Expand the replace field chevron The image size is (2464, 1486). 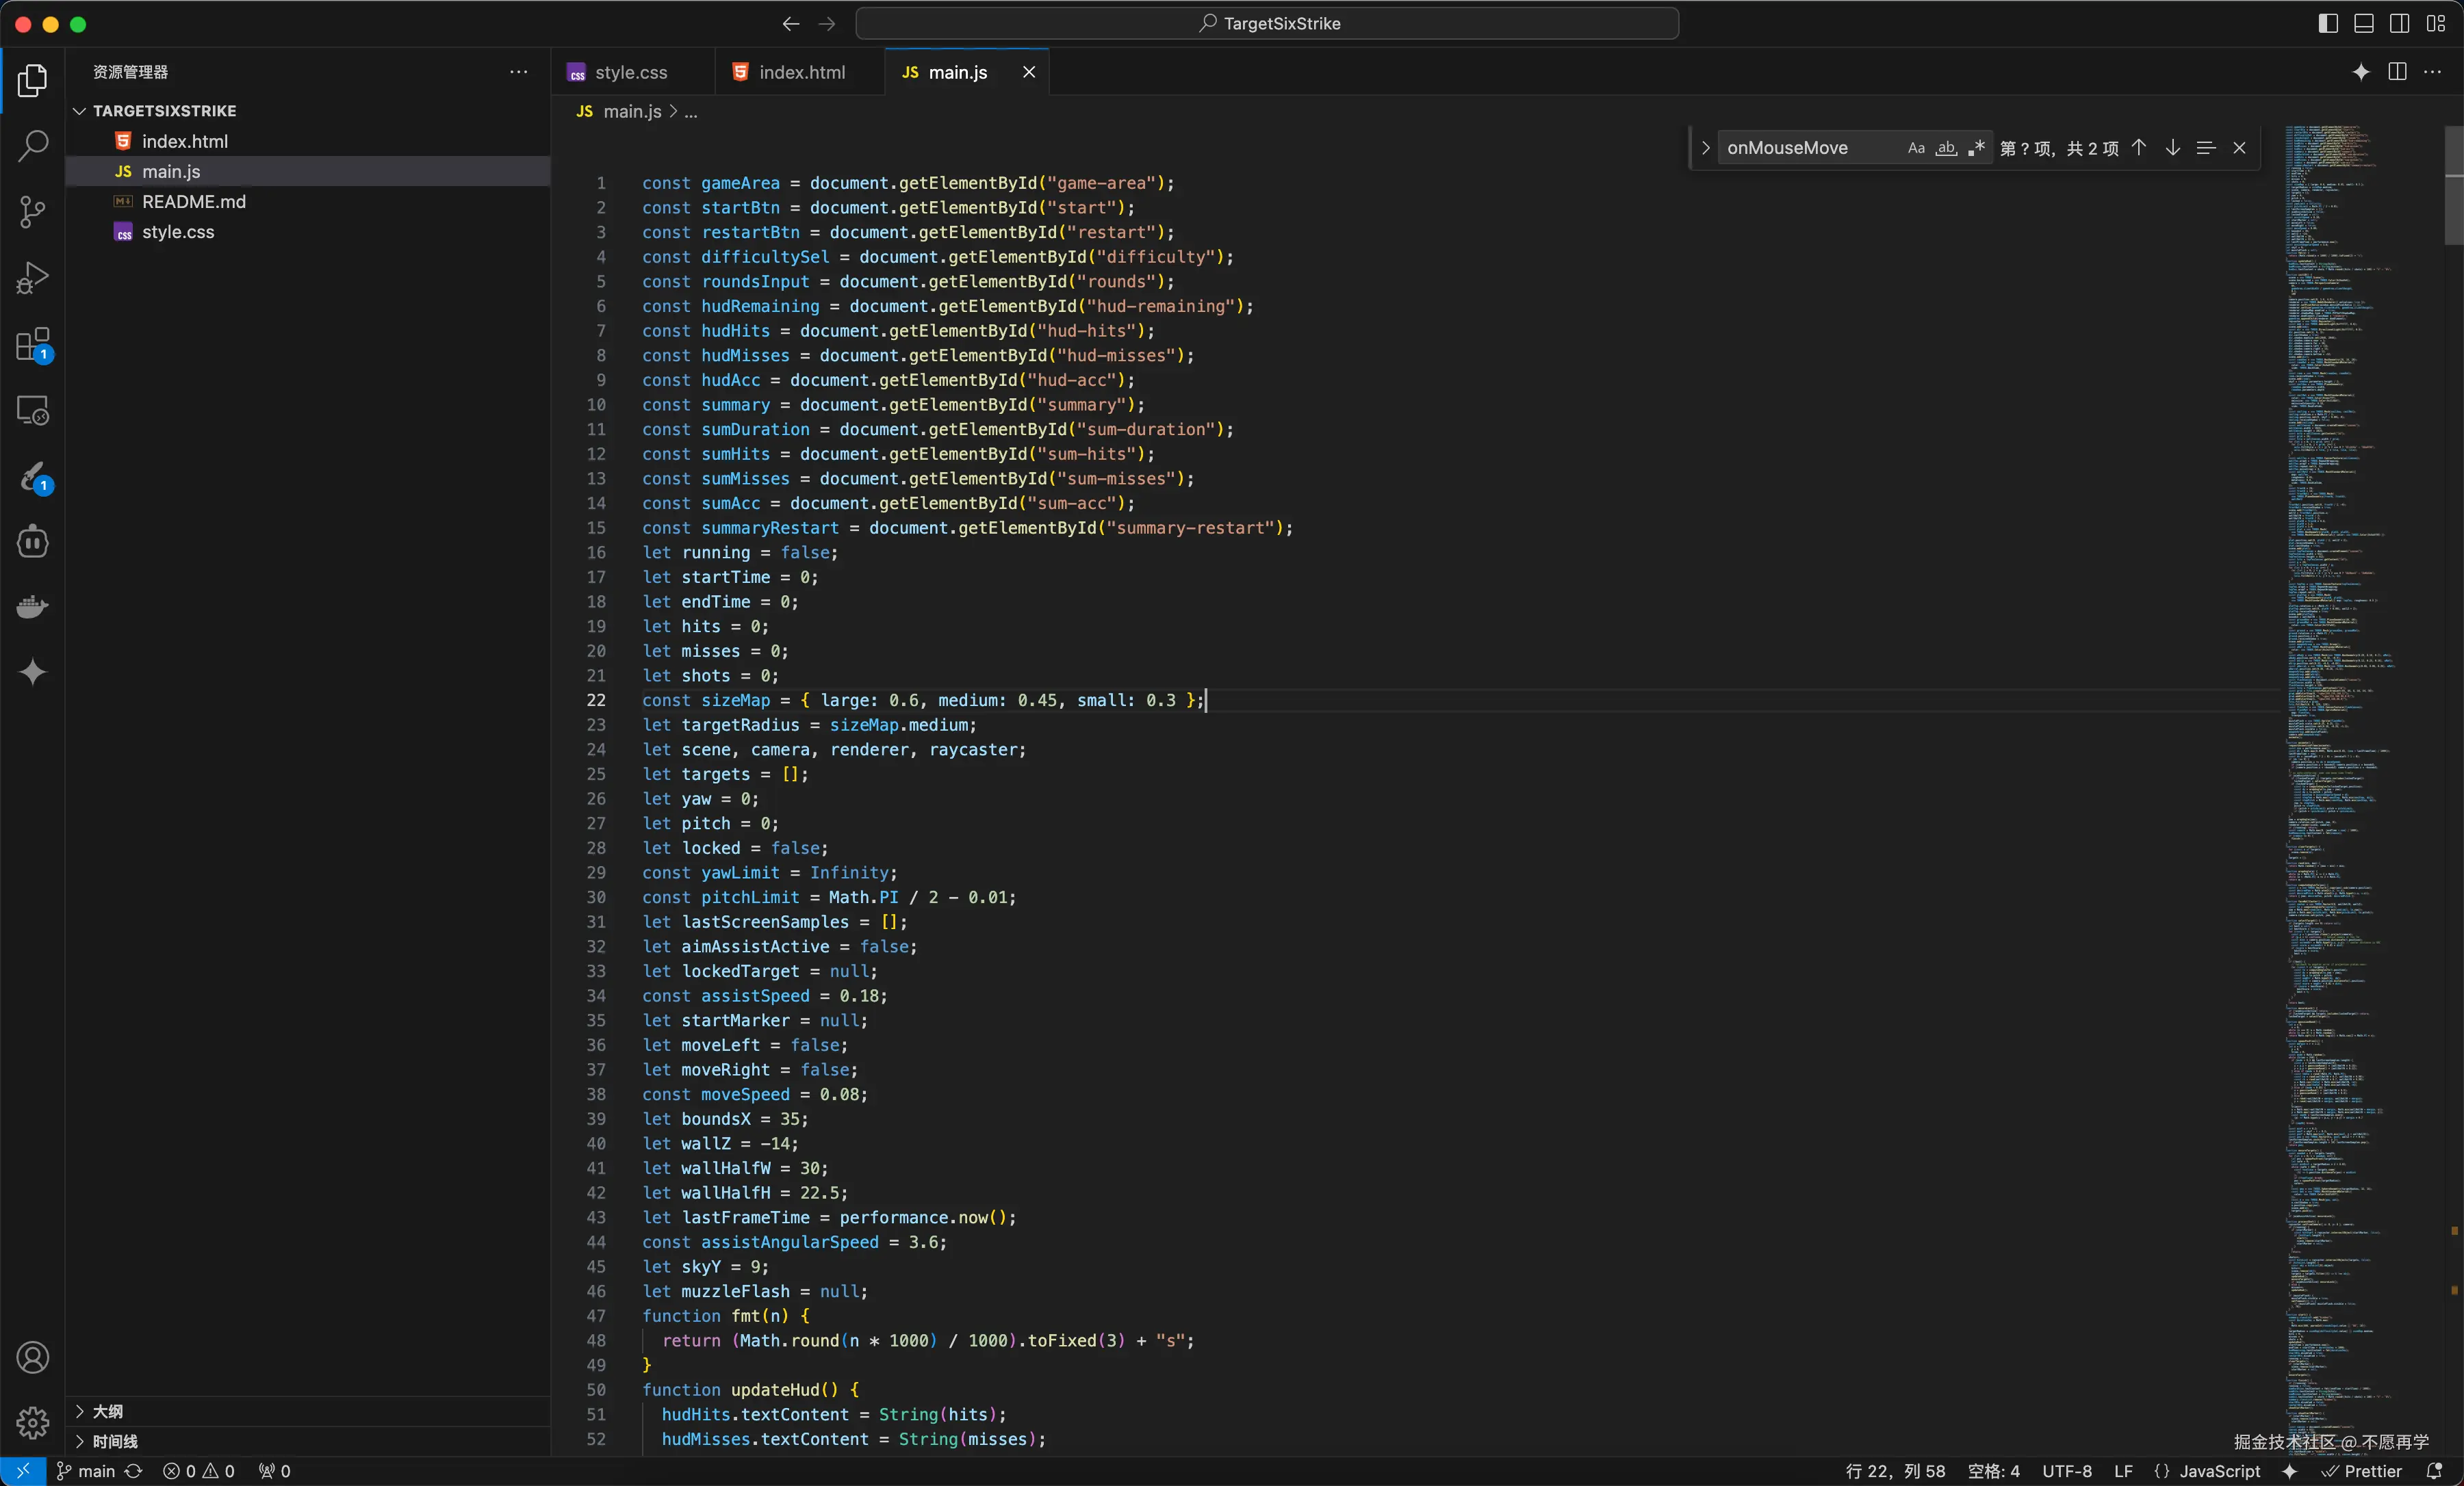[1705, 148]
